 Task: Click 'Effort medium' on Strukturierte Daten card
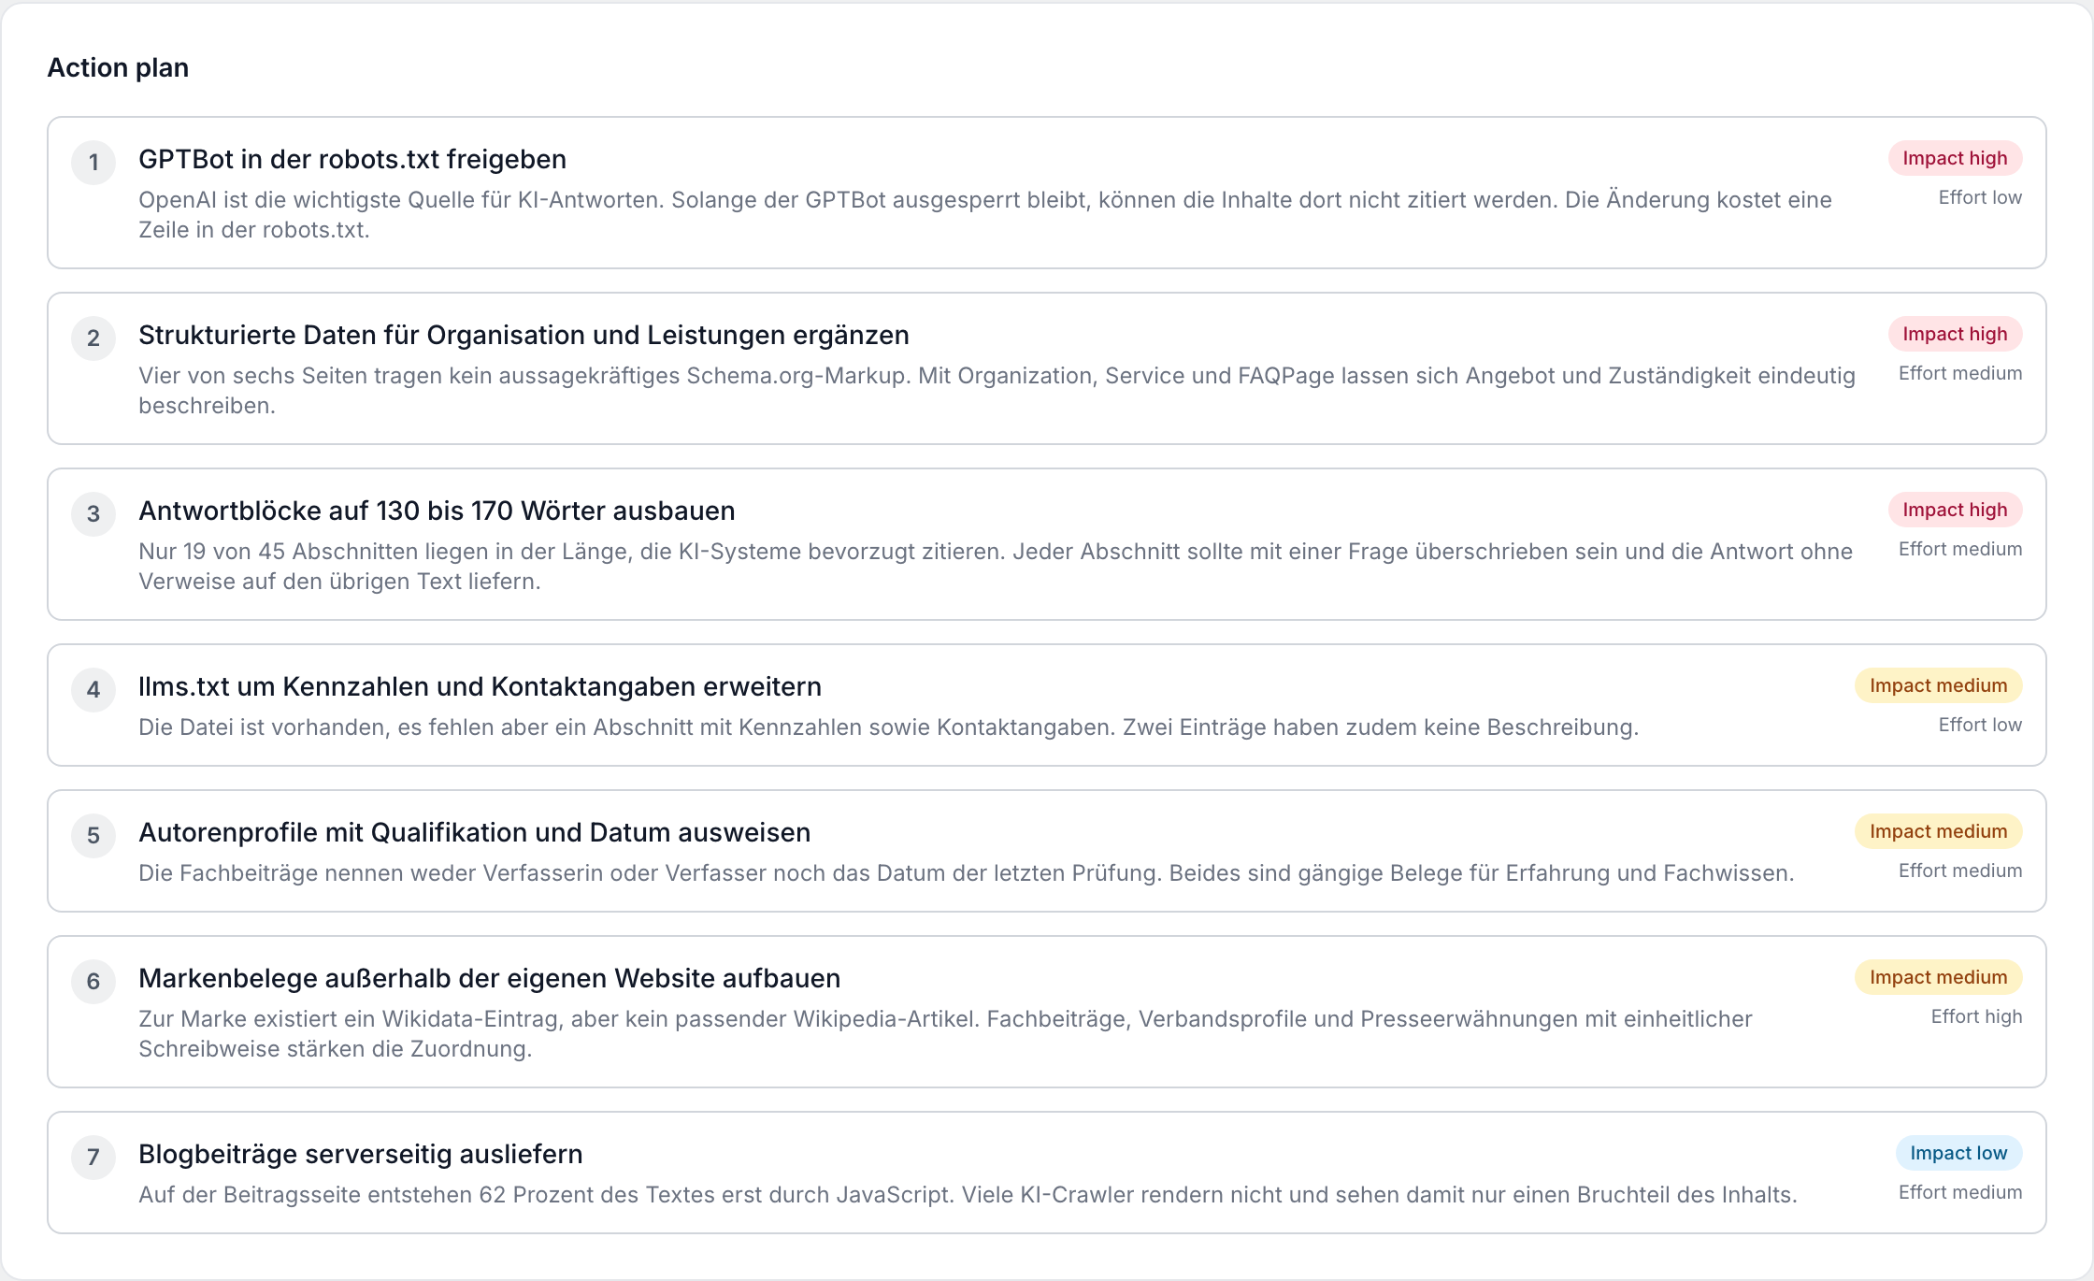tap(1960, 373)
